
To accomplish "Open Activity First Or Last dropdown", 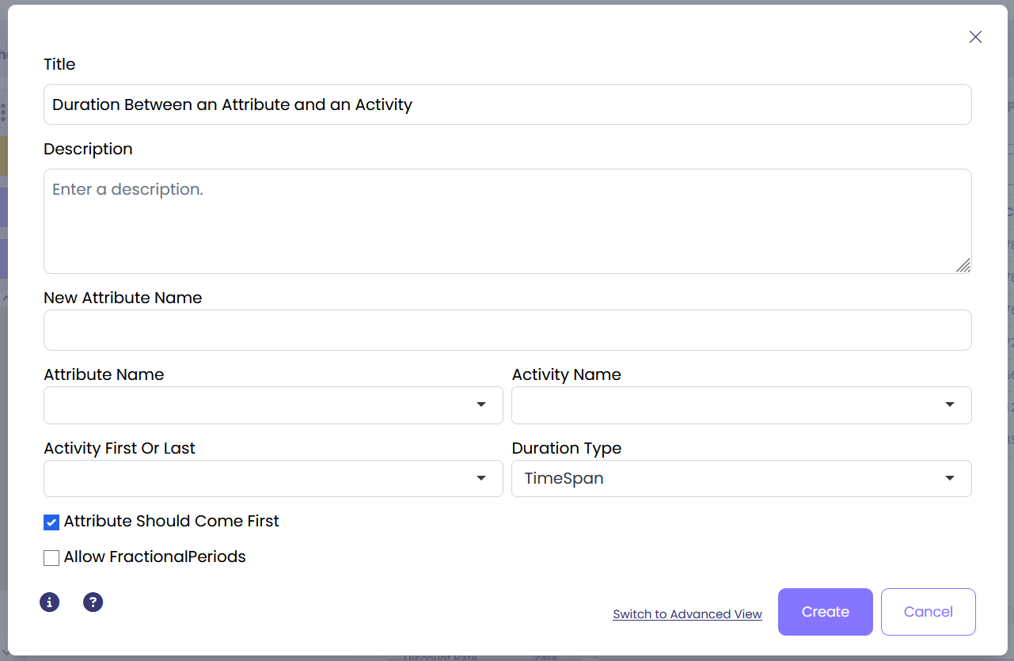I will point(273,479).
